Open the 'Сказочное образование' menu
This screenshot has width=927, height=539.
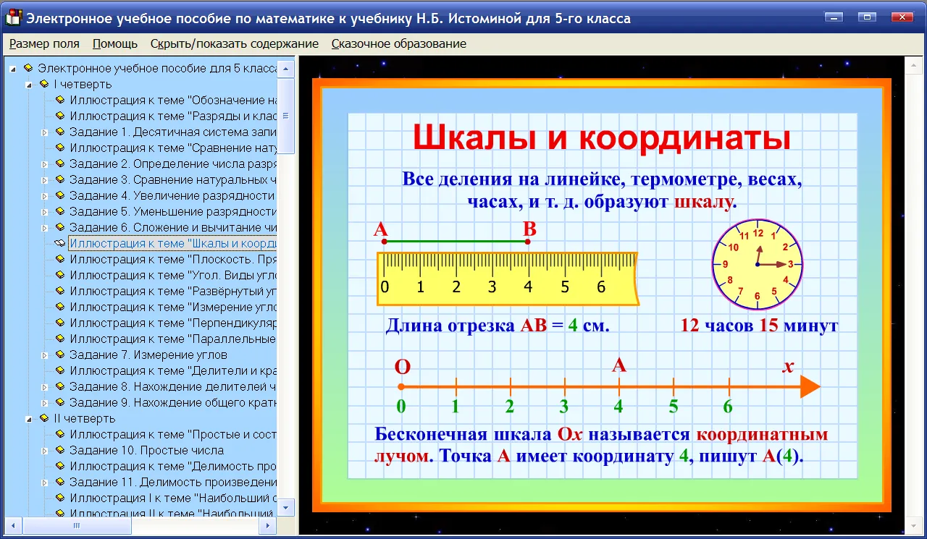[399, 43]
